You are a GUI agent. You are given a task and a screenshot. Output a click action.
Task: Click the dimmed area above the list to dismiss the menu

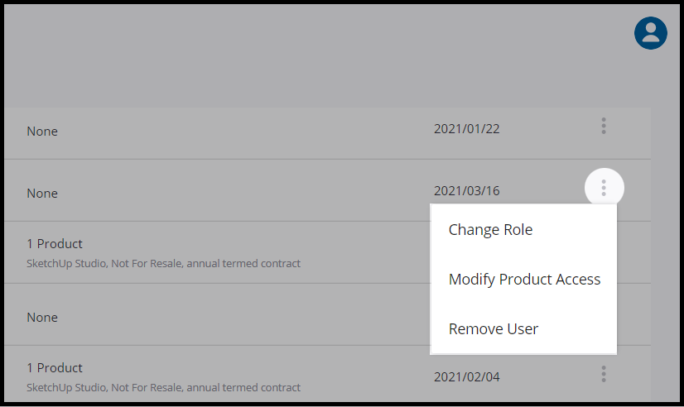315,58
